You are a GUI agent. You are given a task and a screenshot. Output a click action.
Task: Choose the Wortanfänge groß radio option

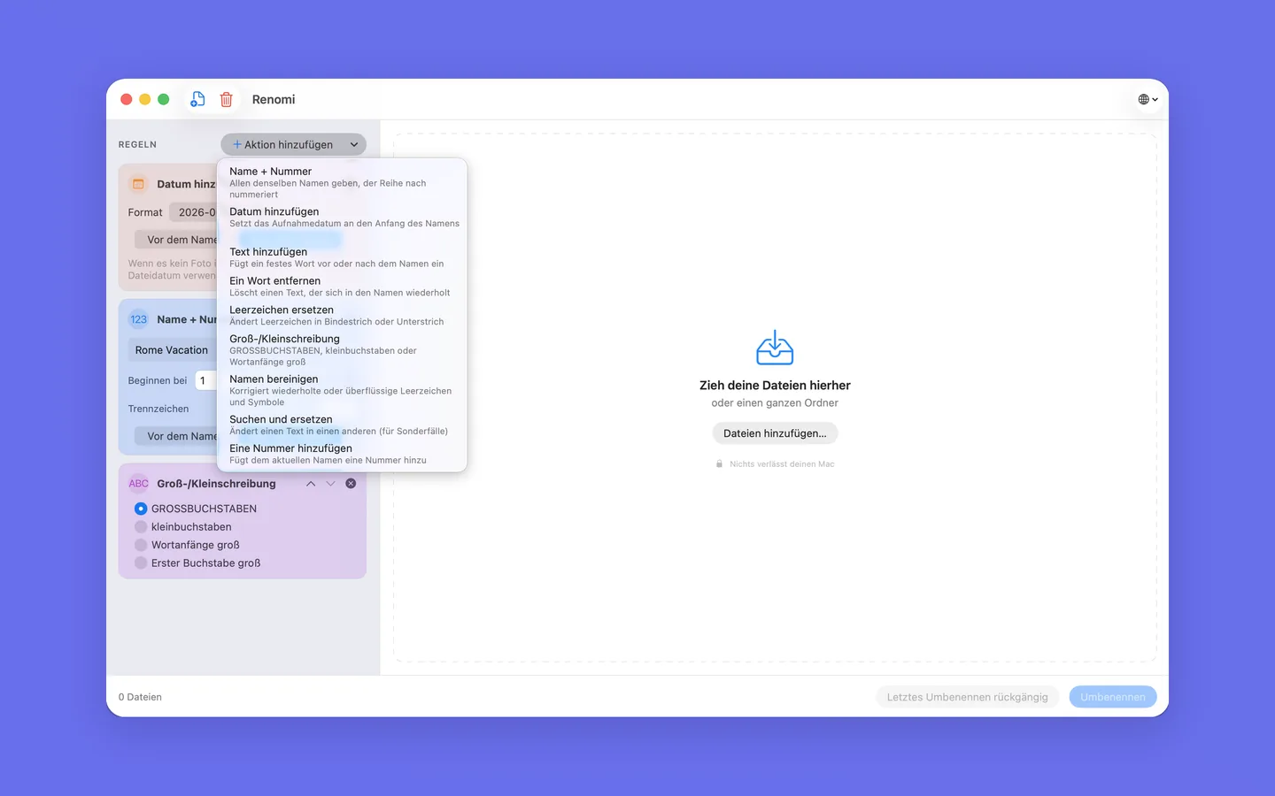coord(141,545)
